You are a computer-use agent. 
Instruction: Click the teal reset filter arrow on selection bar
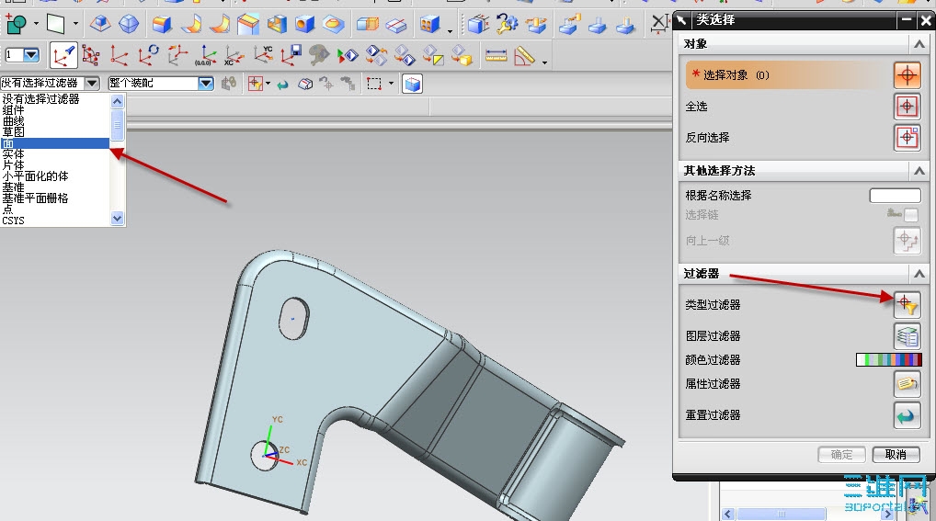283,85
